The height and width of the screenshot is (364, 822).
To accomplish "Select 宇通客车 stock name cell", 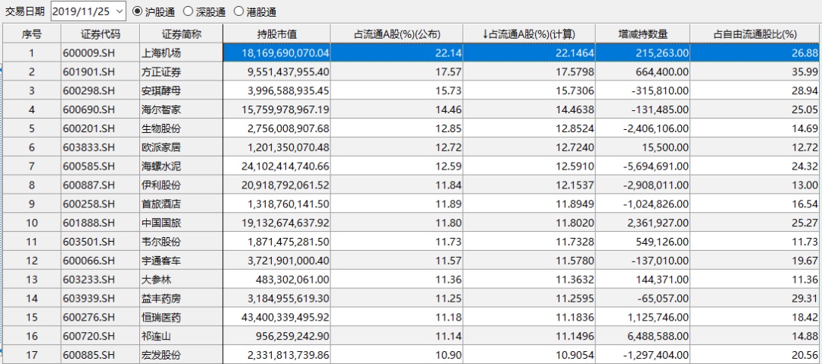I will click(x=181, y=261).
